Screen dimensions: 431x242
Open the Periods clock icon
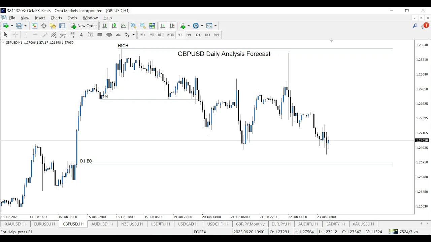[196, 26]
